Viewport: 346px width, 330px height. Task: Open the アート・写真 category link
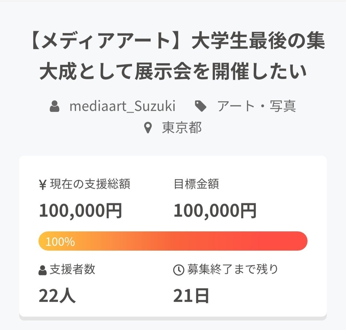[256, 106]
